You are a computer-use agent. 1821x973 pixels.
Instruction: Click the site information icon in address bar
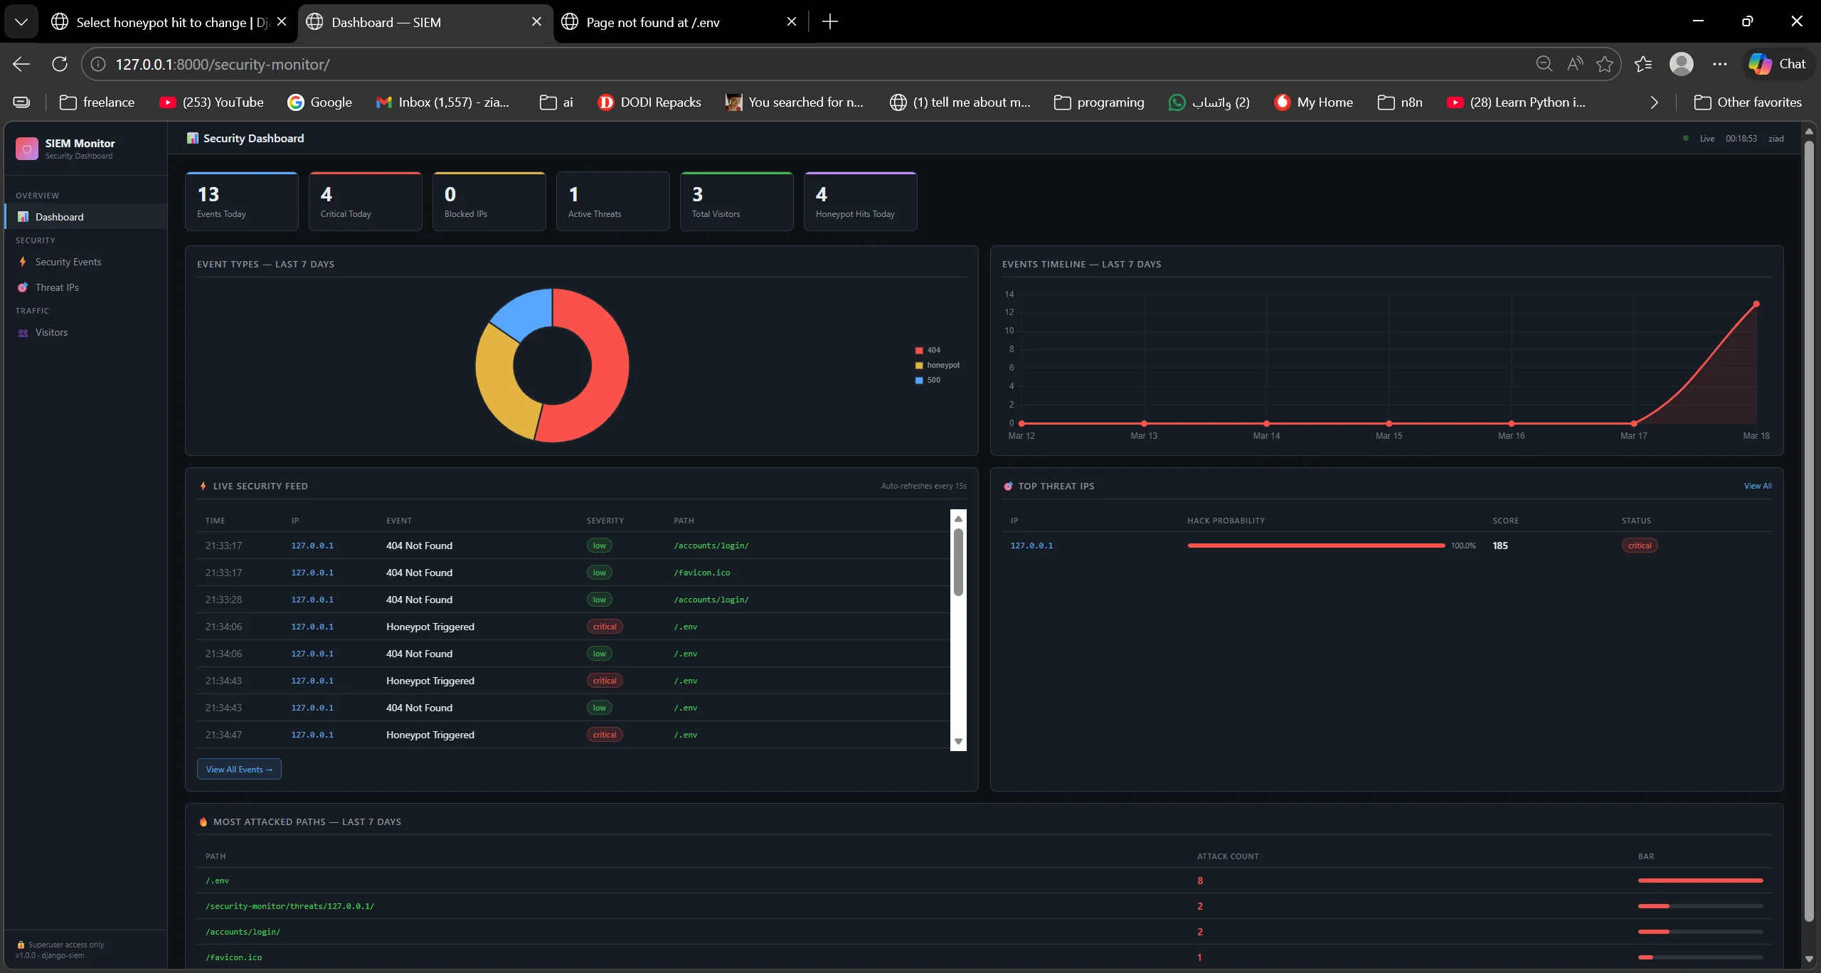(x=98, y=64)
